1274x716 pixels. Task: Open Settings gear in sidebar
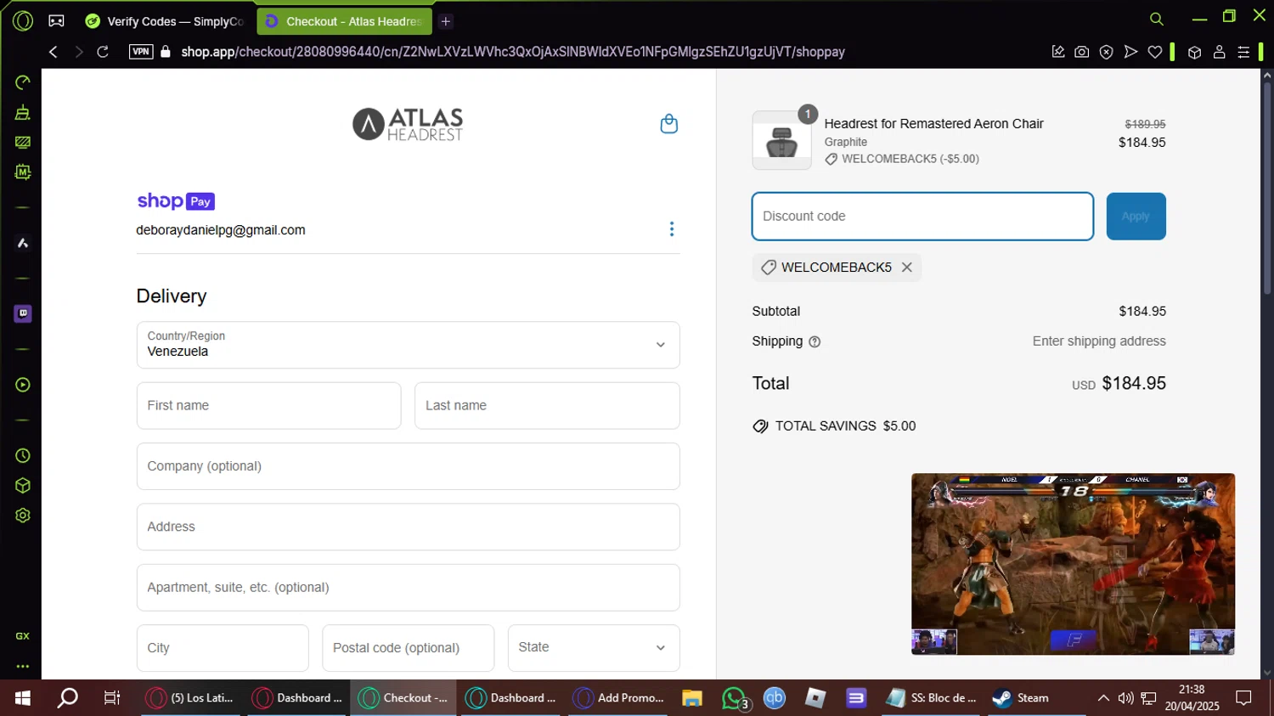pos(23,516)
